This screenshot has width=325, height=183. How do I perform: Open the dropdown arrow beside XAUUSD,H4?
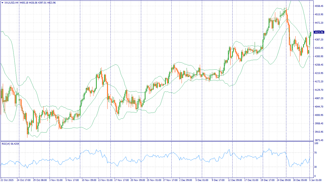(2, 3)
